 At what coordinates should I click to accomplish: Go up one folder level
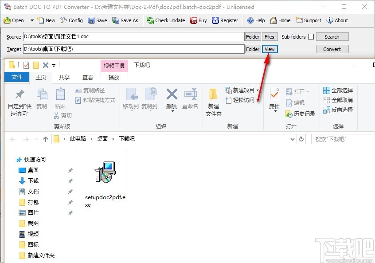(x=46, y=139)
